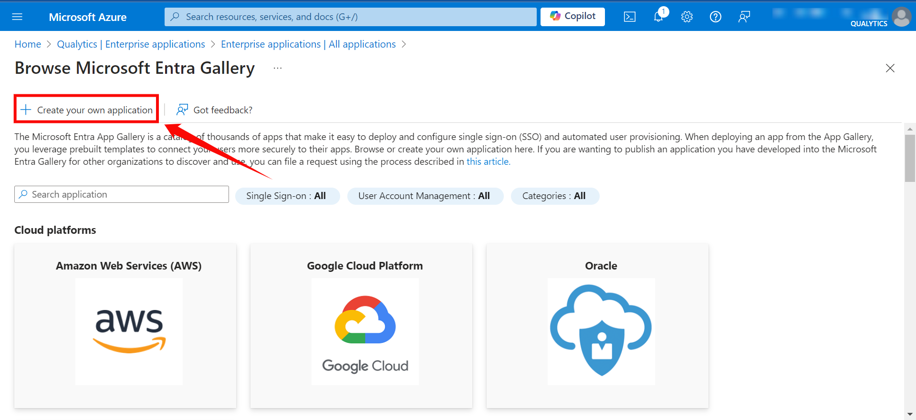The height and width of the screenshot is (420, 916).
Task: Click the more options ellipsis beside title
Action: point(278,68)
